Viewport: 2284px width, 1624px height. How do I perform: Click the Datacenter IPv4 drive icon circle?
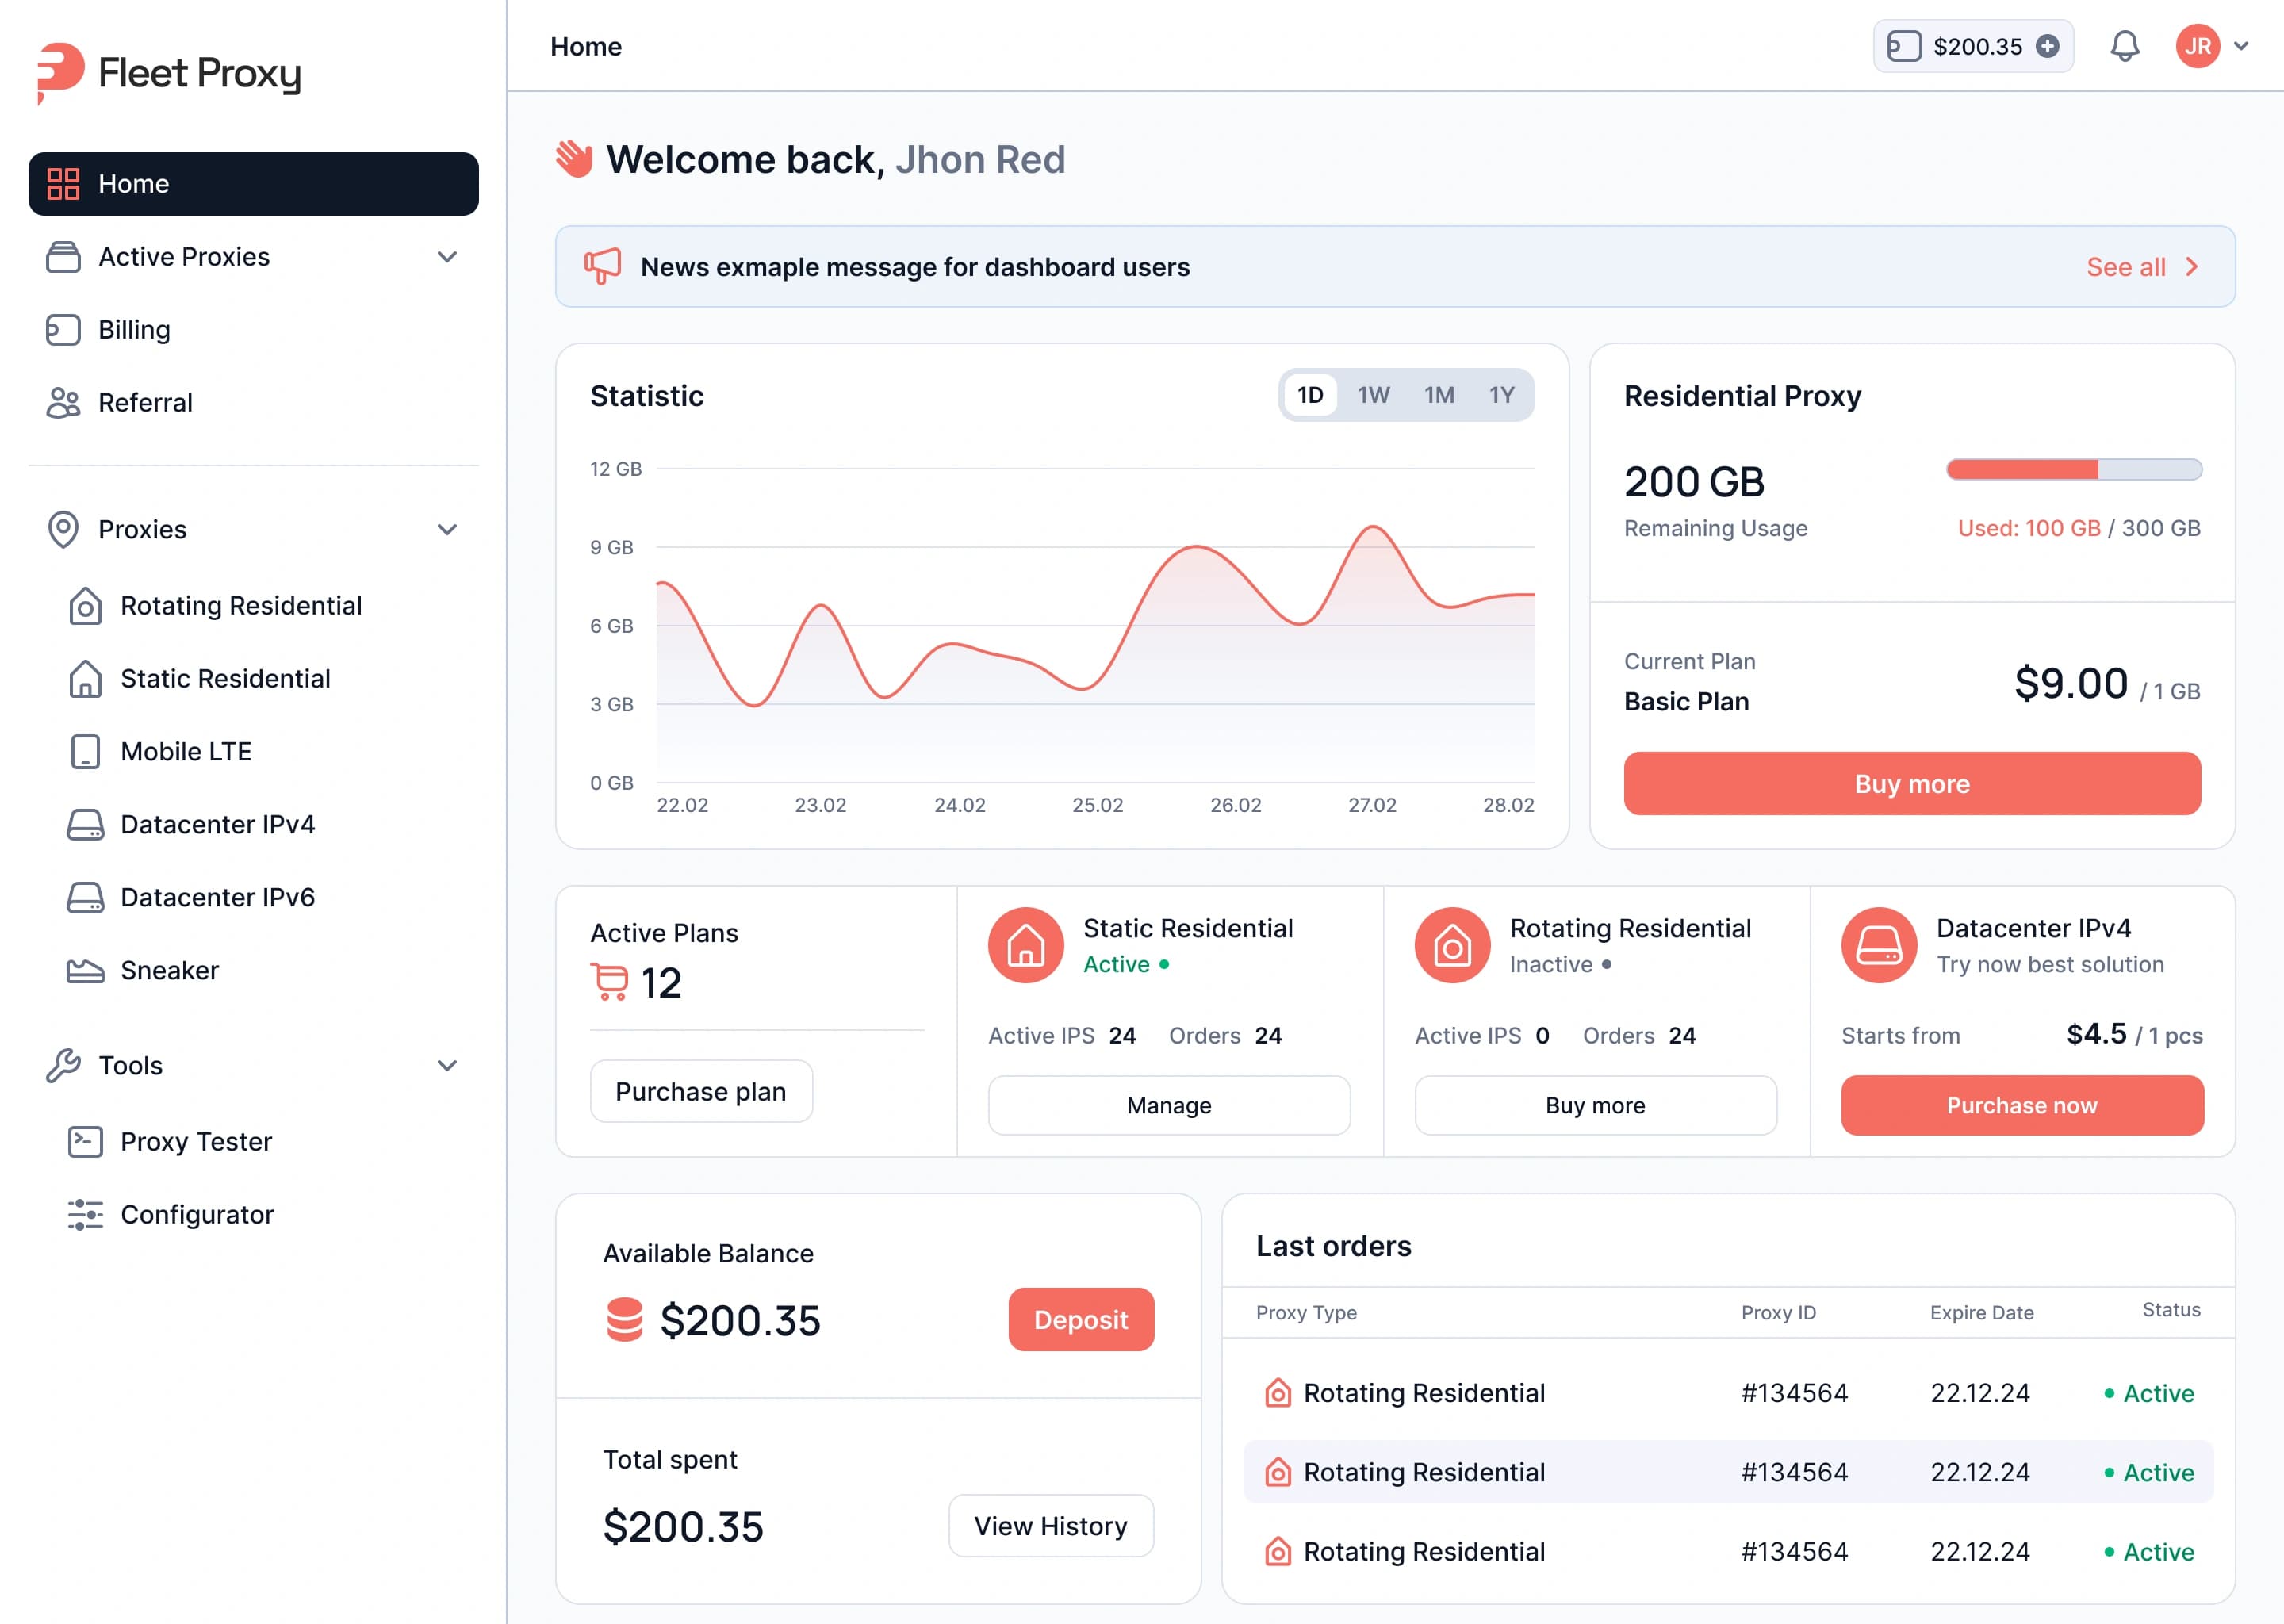1878,945
